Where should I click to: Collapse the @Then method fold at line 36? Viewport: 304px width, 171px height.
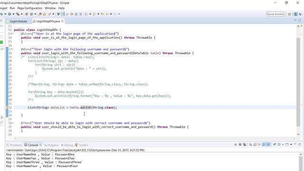(13, 123)
